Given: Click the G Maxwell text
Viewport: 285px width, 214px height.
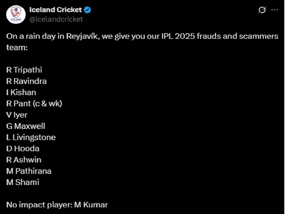Looking at the screenshot, I should pos(26,126).
